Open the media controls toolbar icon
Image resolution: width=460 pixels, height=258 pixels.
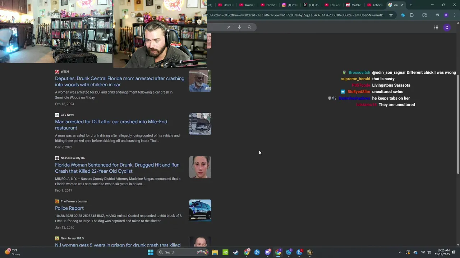[437, 15]
